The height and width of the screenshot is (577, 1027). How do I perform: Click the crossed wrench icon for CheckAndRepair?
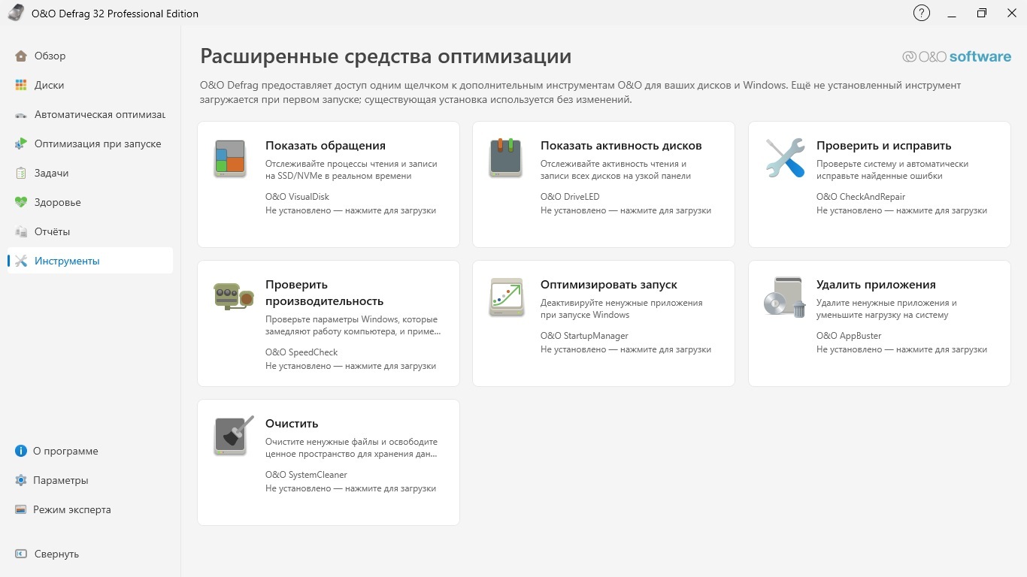(x=785, y=158)
